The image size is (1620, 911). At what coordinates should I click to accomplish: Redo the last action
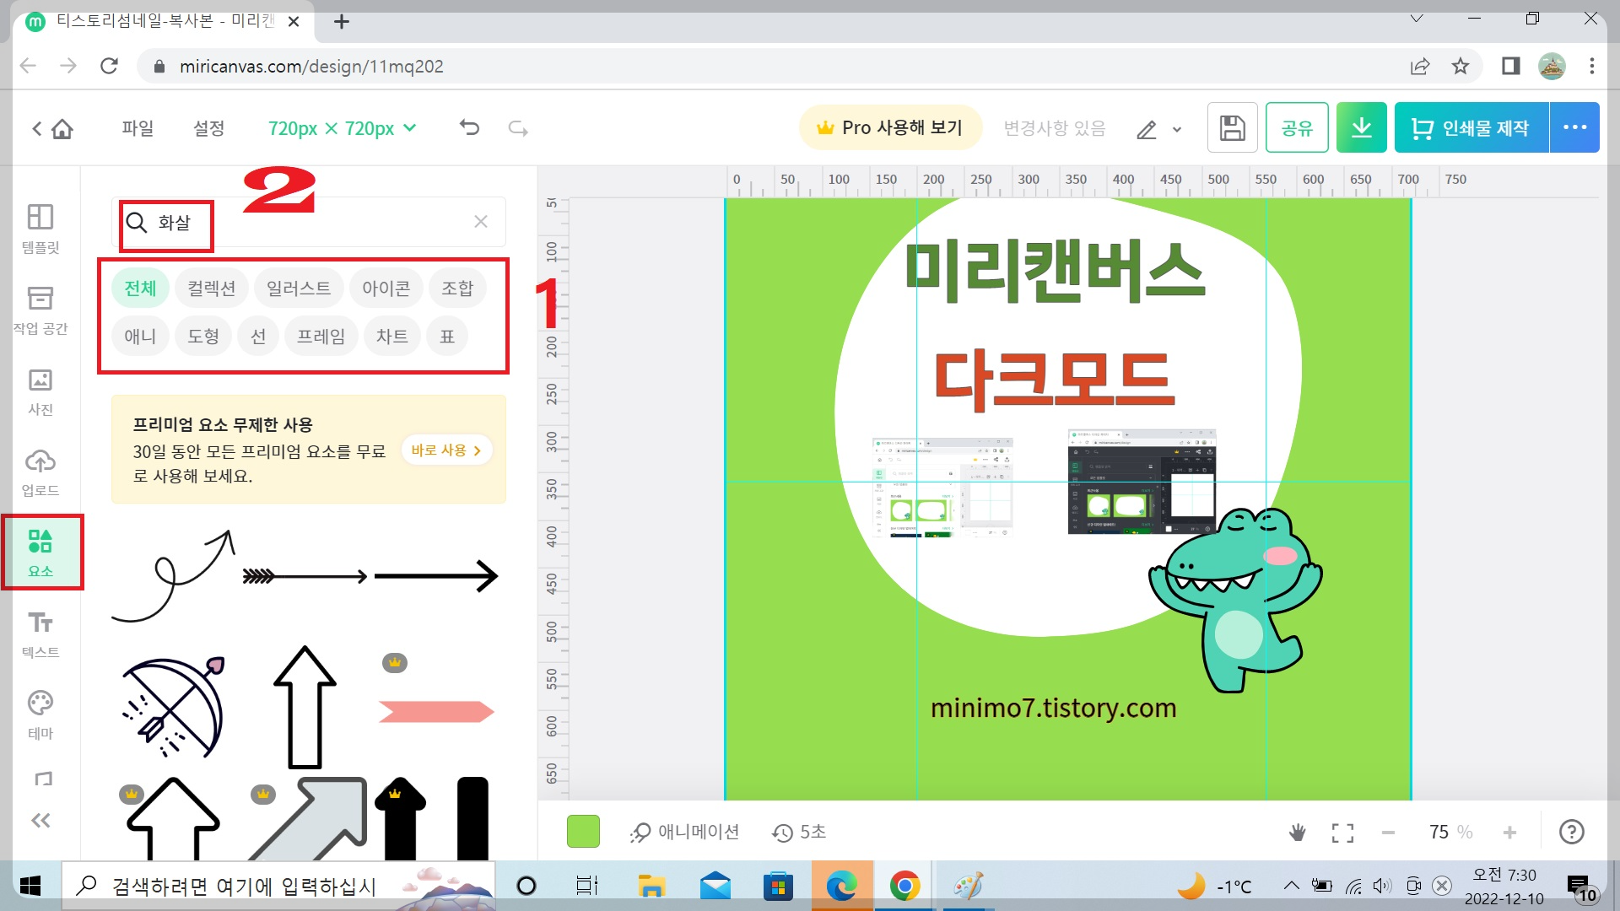[518, 127]
